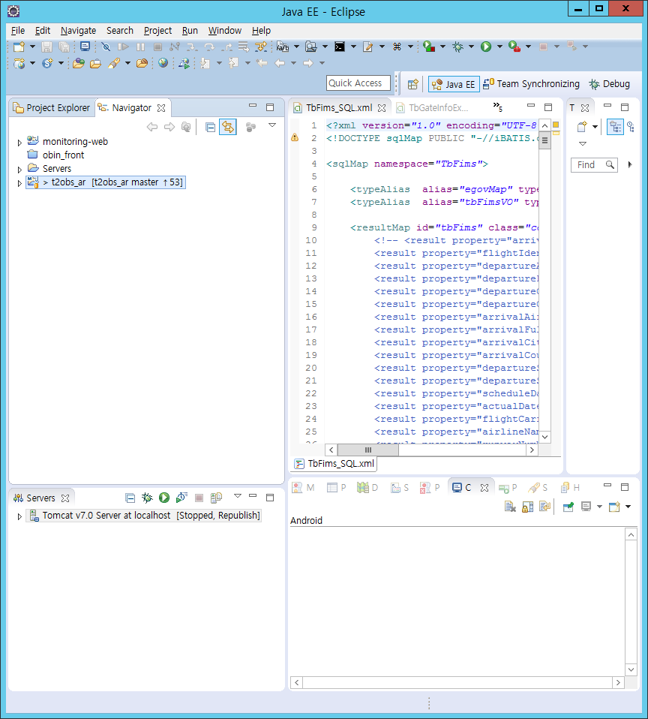Click the Skip All Breakpoints icon

coord(106,47)
